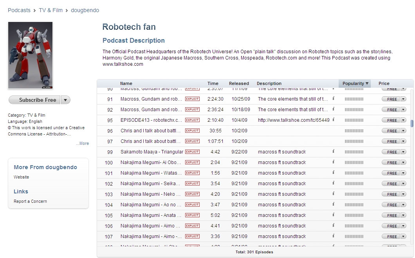This screenshot has height=258, width=415.
Task: Click popularity bar for episode 104
Action: pyautogui.click(x=354, y=205)
